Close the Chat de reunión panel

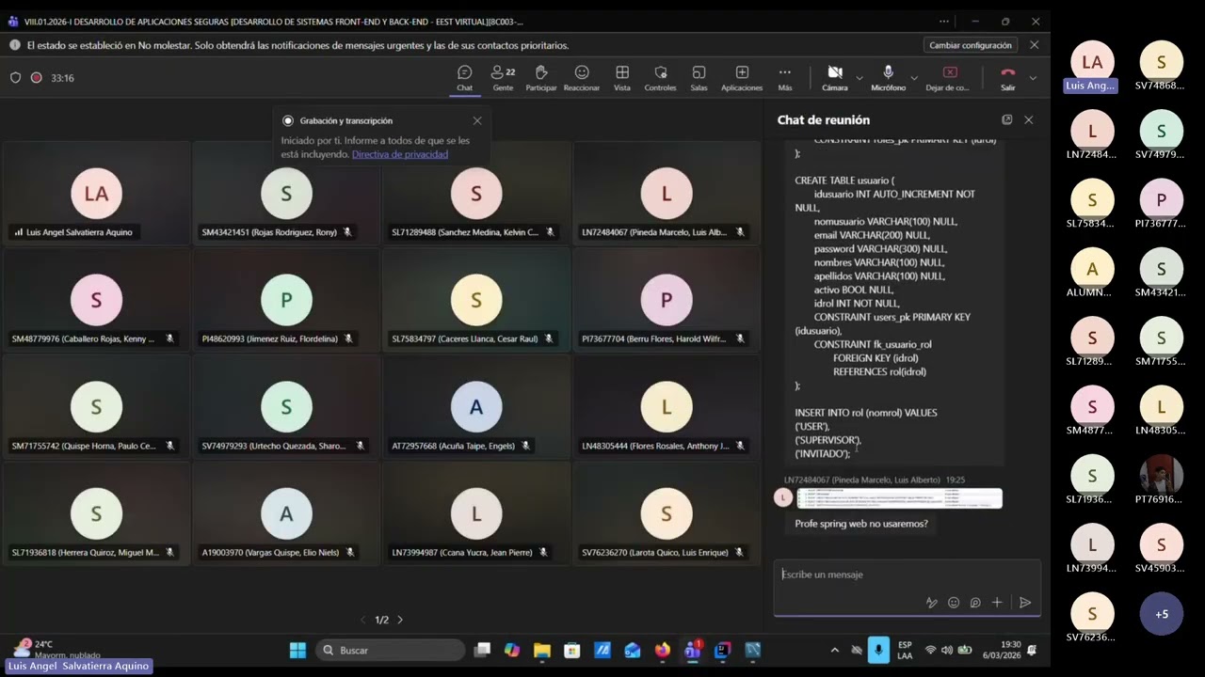1029,119
